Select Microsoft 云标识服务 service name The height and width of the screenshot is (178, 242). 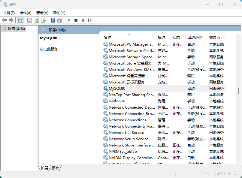(x=127, y=82)
